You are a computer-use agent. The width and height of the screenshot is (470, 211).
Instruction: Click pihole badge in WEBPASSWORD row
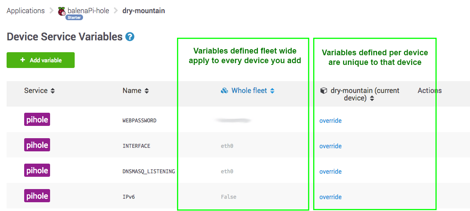coord(37,120)
